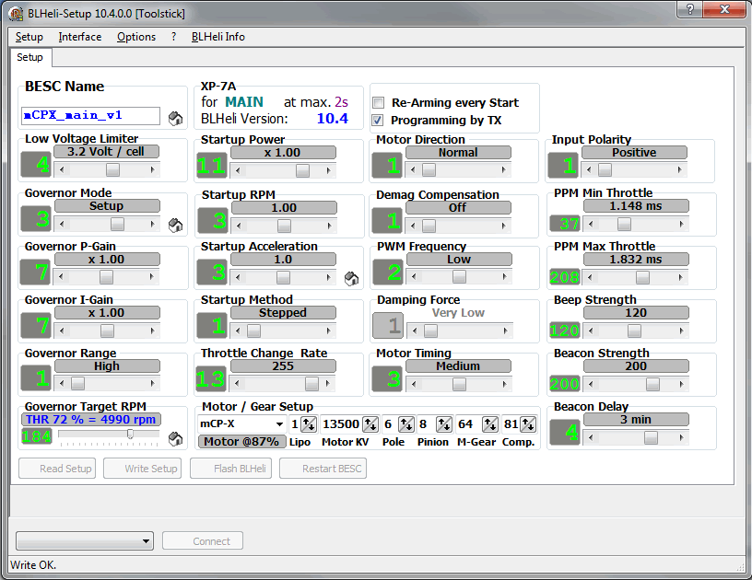This screenshot has height=580, width=752.
Task: Open the ? help menu
Action: [173, 37]
